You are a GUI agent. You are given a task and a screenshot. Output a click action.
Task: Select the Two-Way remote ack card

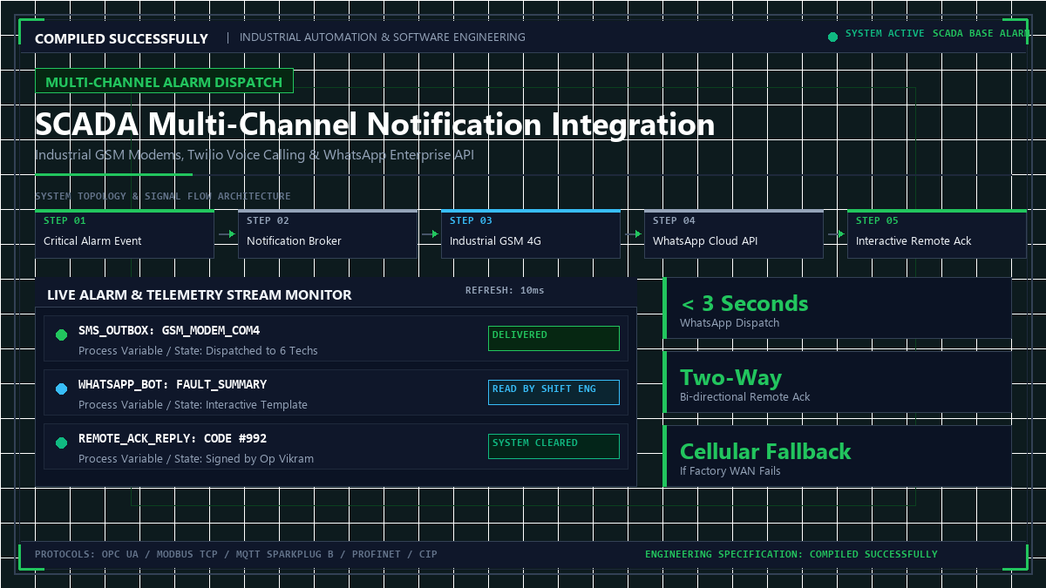point(838,382)
